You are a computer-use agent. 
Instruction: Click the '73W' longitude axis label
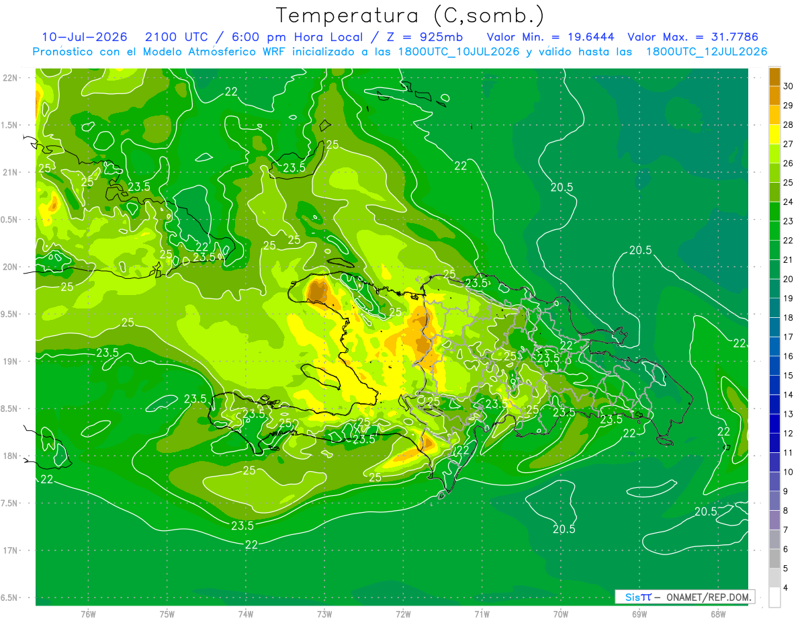click(324, 614)
